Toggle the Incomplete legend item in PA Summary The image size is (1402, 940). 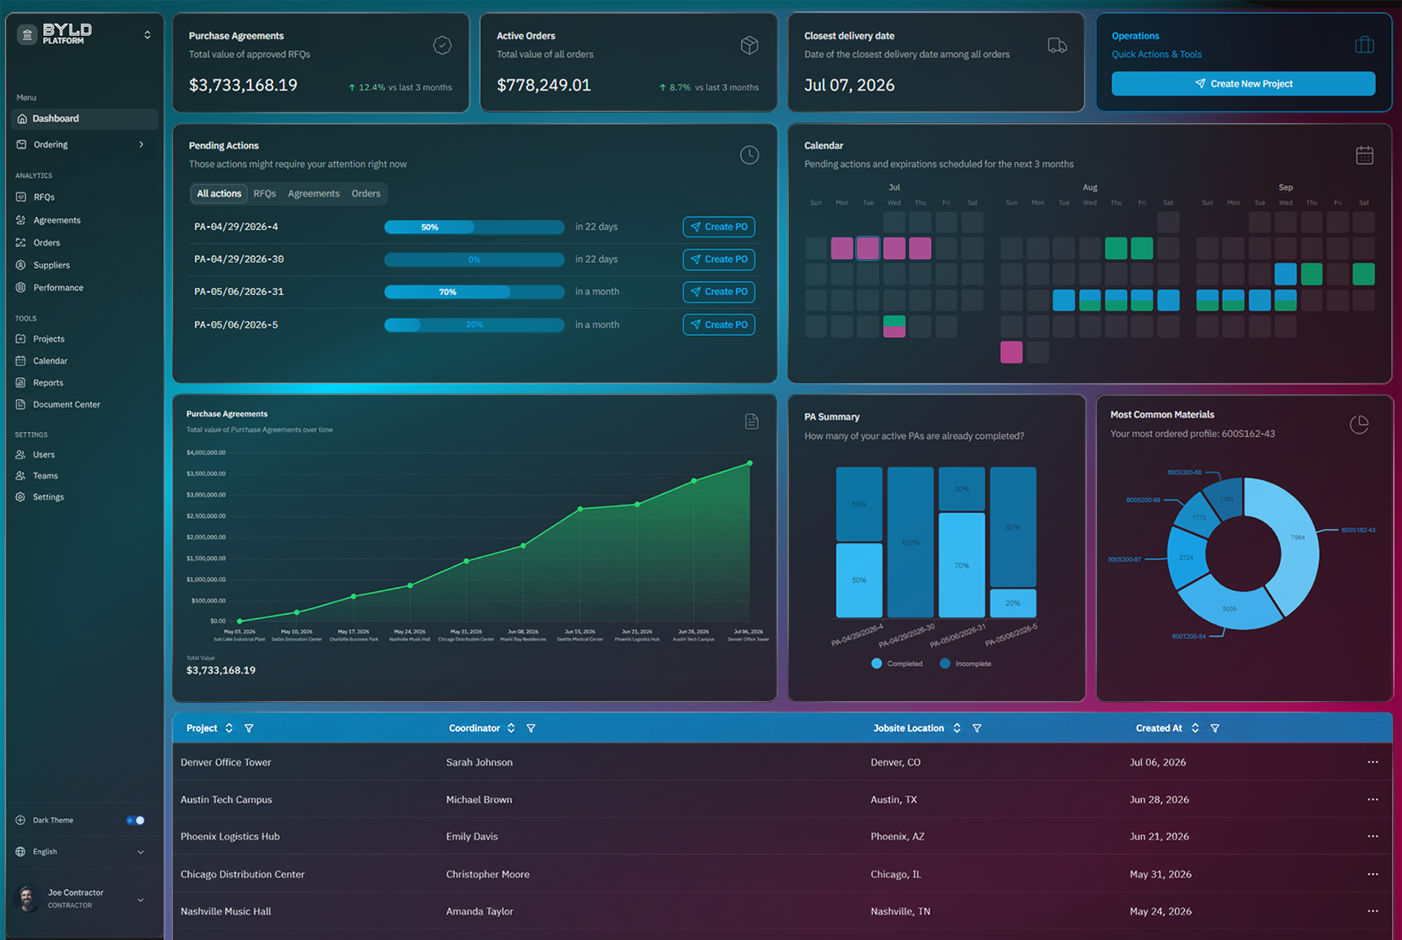(965, 664)
